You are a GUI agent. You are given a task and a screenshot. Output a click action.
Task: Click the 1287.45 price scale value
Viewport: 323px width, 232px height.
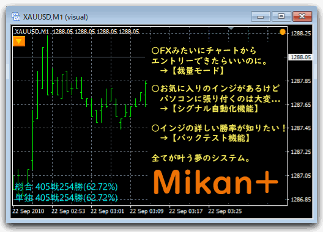[x=301, y=128]
